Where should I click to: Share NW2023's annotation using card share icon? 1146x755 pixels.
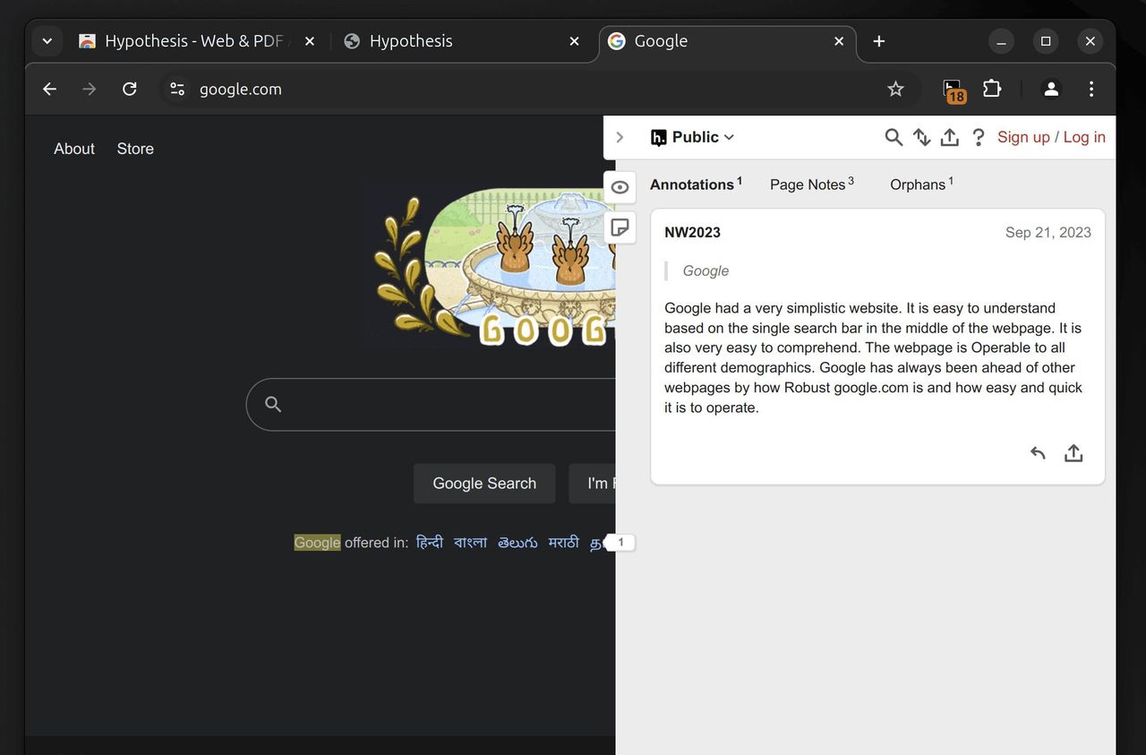(x=1073, y=453)
